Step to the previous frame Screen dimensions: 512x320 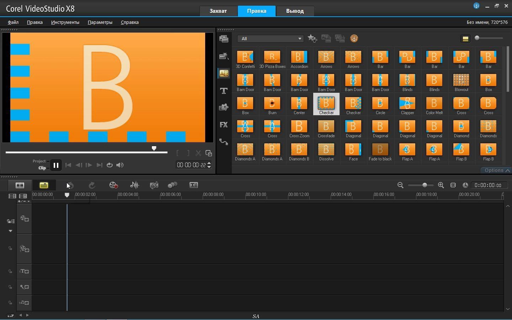[79, 165]
